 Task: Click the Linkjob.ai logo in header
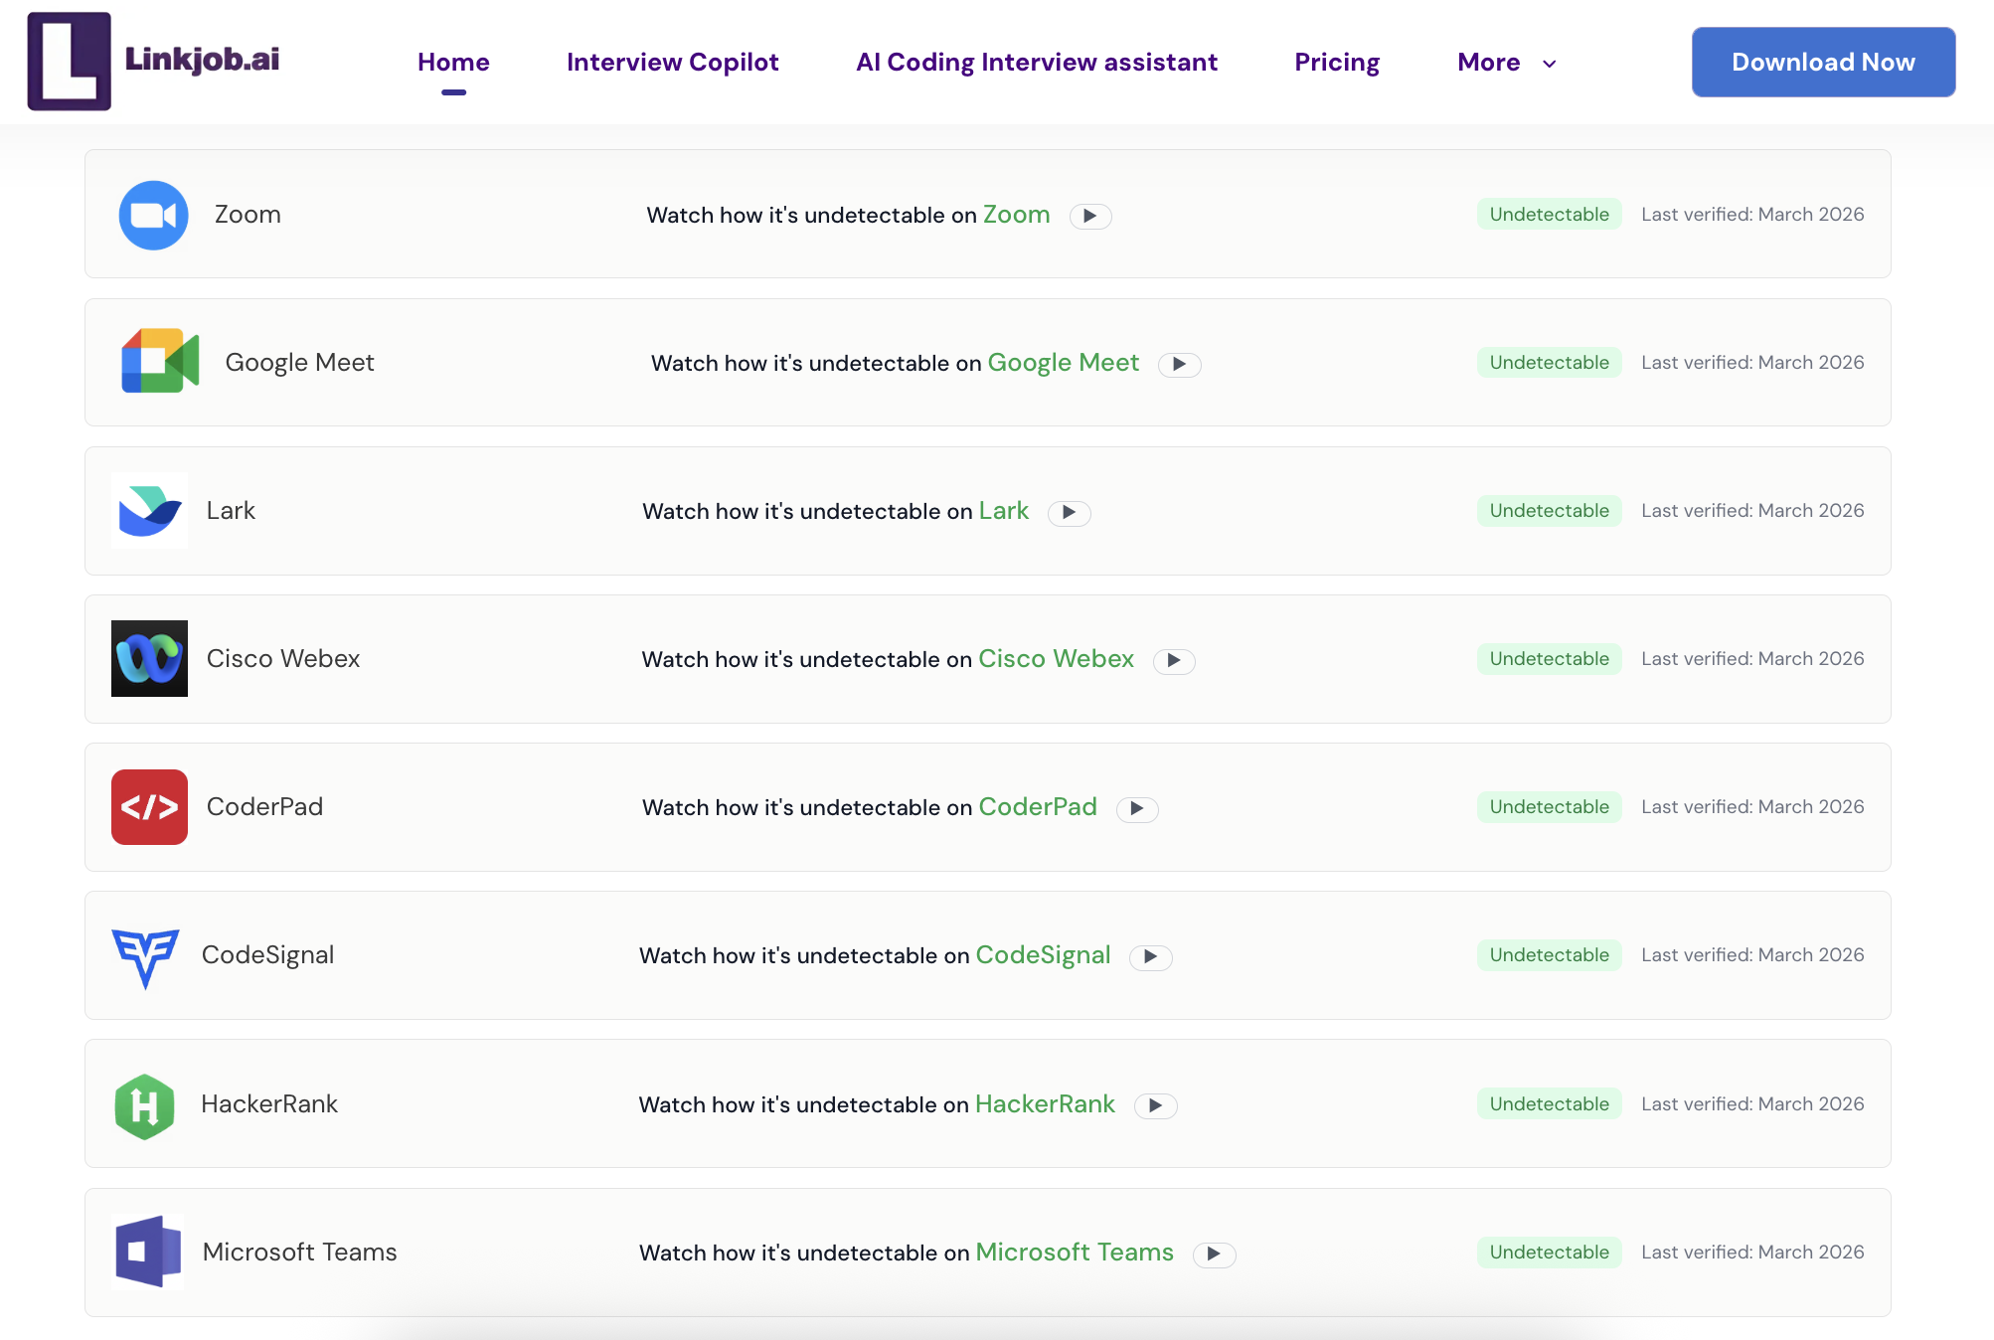point(154,62)
